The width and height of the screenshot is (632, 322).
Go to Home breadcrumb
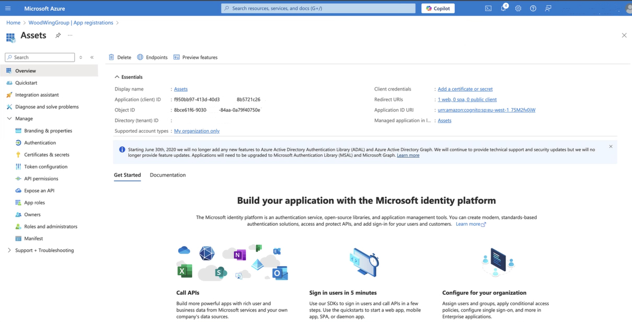(14, 23)
